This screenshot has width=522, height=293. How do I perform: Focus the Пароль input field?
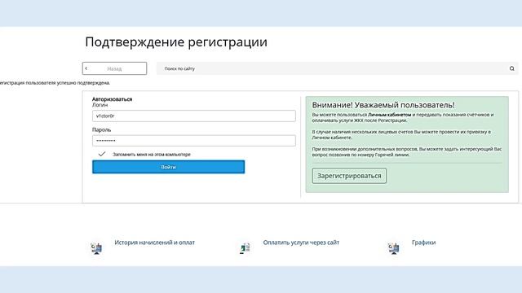click(194, 141)
